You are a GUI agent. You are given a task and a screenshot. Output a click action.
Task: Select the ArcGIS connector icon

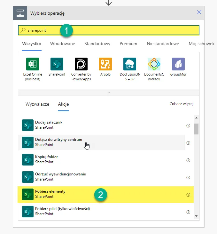pyautogui.click(x=105, y=64)
